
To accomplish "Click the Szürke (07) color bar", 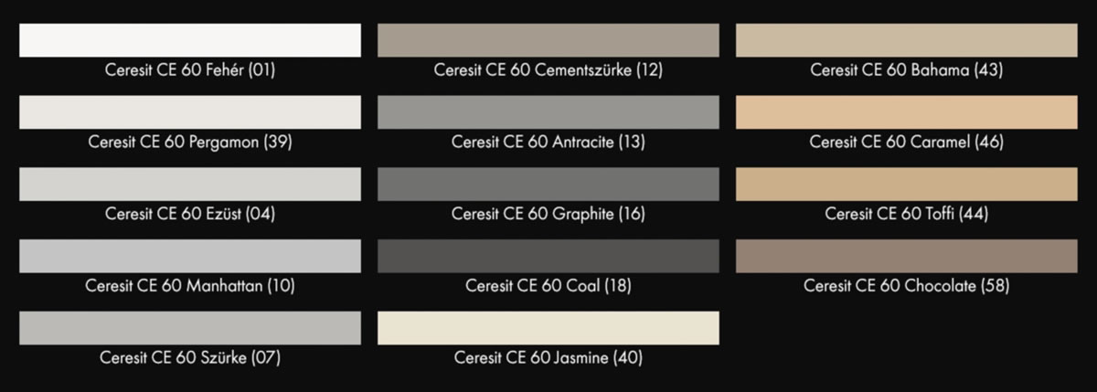I will 190,328.
